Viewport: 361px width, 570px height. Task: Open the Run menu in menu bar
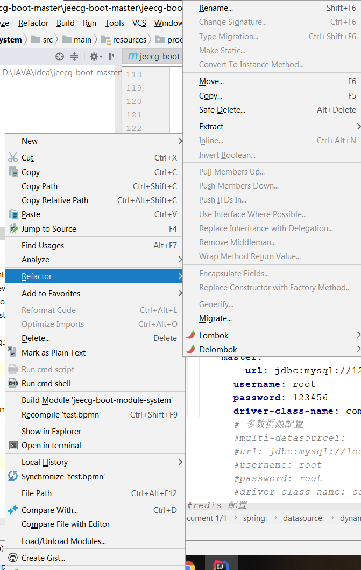[89, 23]
